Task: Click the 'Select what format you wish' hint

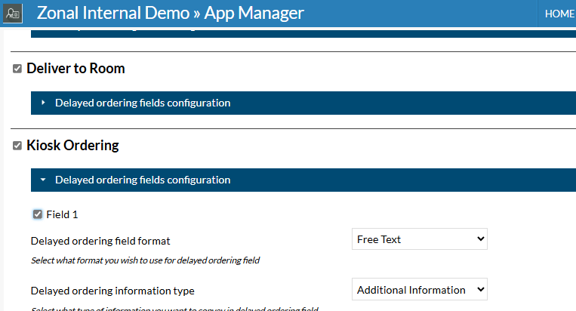Action: tap(145, 260)
